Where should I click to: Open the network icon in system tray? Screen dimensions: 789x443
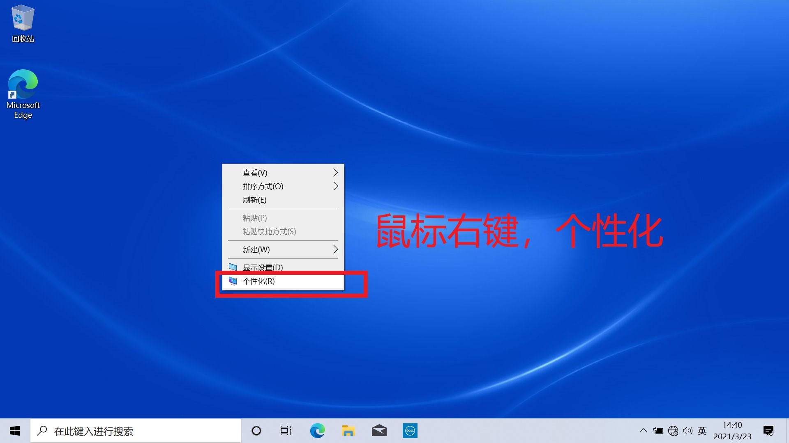tap(673, 431)
